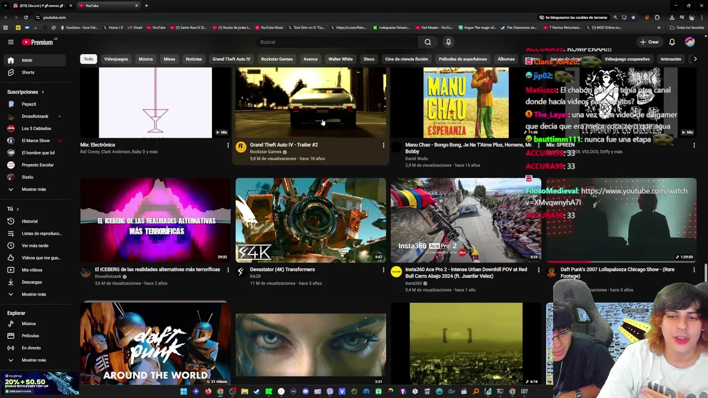Open options for Mix: Electrónica

pyautogui.click(x=228, y=145)
